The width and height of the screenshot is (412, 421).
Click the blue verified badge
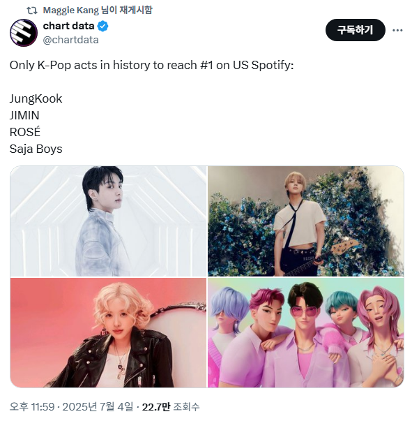click(x=103, y=27)
